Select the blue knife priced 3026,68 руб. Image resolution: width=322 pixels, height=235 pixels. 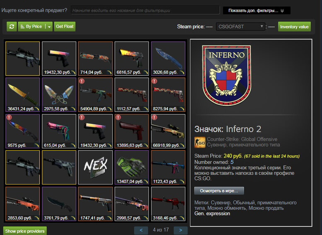point(168,58)
